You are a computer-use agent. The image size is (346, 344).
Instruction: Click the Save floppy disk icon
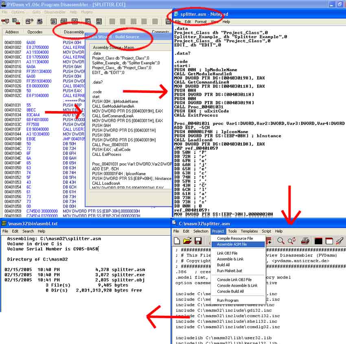pos(198,241)
